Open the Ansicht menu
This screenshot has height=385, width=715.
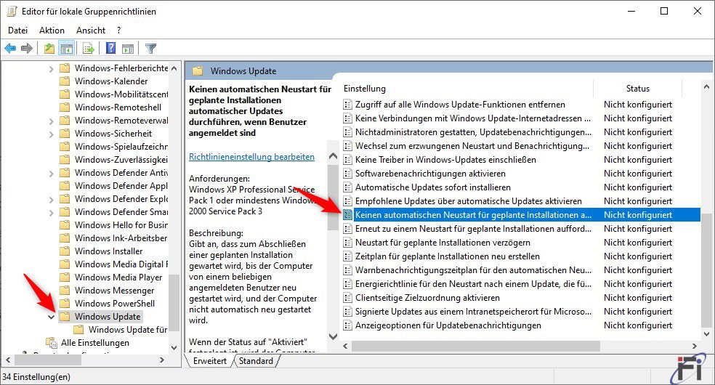[x=91, y=30]
